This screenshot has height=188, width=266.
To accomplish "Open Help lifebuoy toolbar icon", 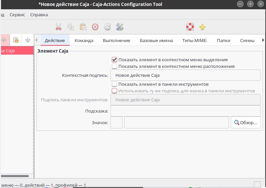I will (x=190, y=27).
